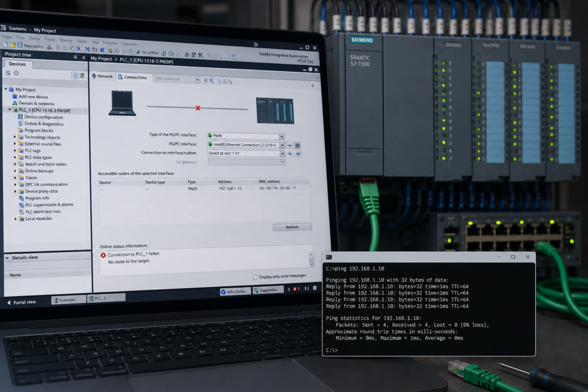Image resolution: width=588 pixels, height=392 pixels.
Task: Click the Save project disk icon
Action: (x=20, y=45)
